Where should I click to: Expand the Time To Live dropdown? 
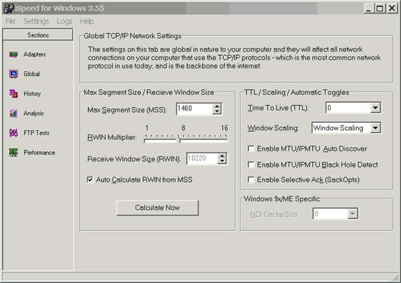click(x=375, y=108)
